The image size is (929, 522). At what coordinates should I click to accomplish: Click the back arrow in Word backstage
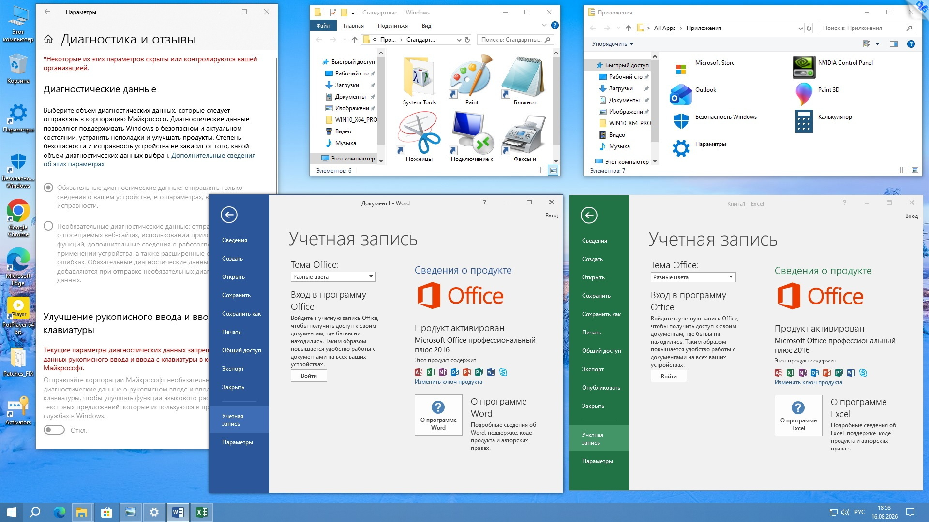(x=229, y=215)
